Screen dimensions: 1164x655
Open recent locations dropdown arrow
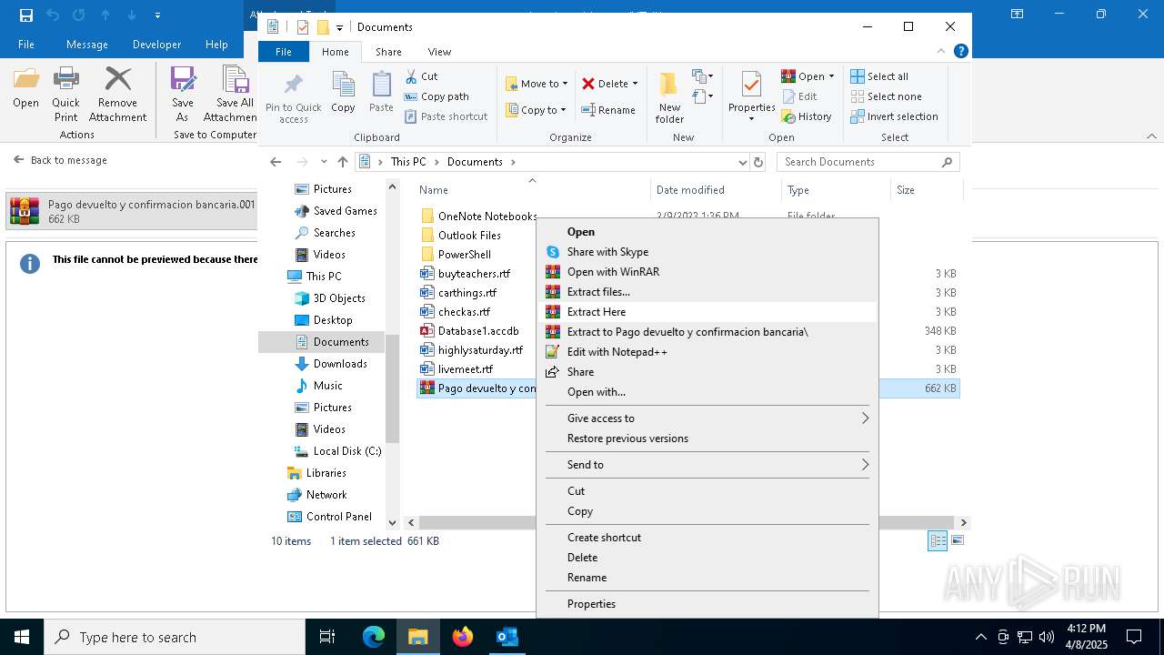point(324,162)
